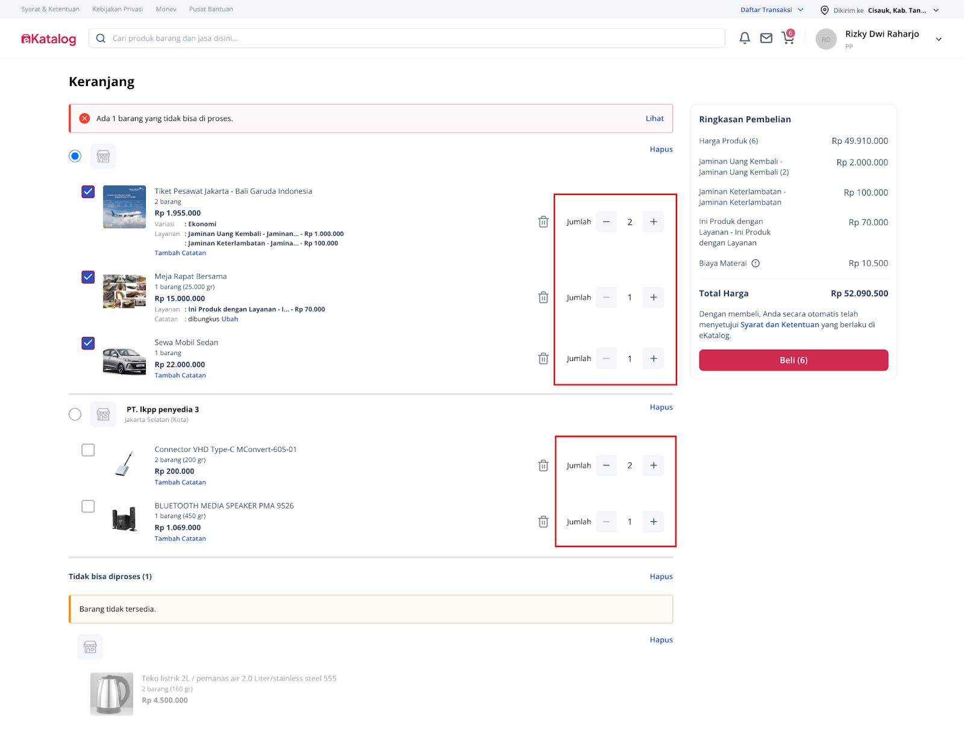This screenshot has height=751, width=964.
Task: Increase quantity of Connector VHD Type-C
Action: coord(653,466)
